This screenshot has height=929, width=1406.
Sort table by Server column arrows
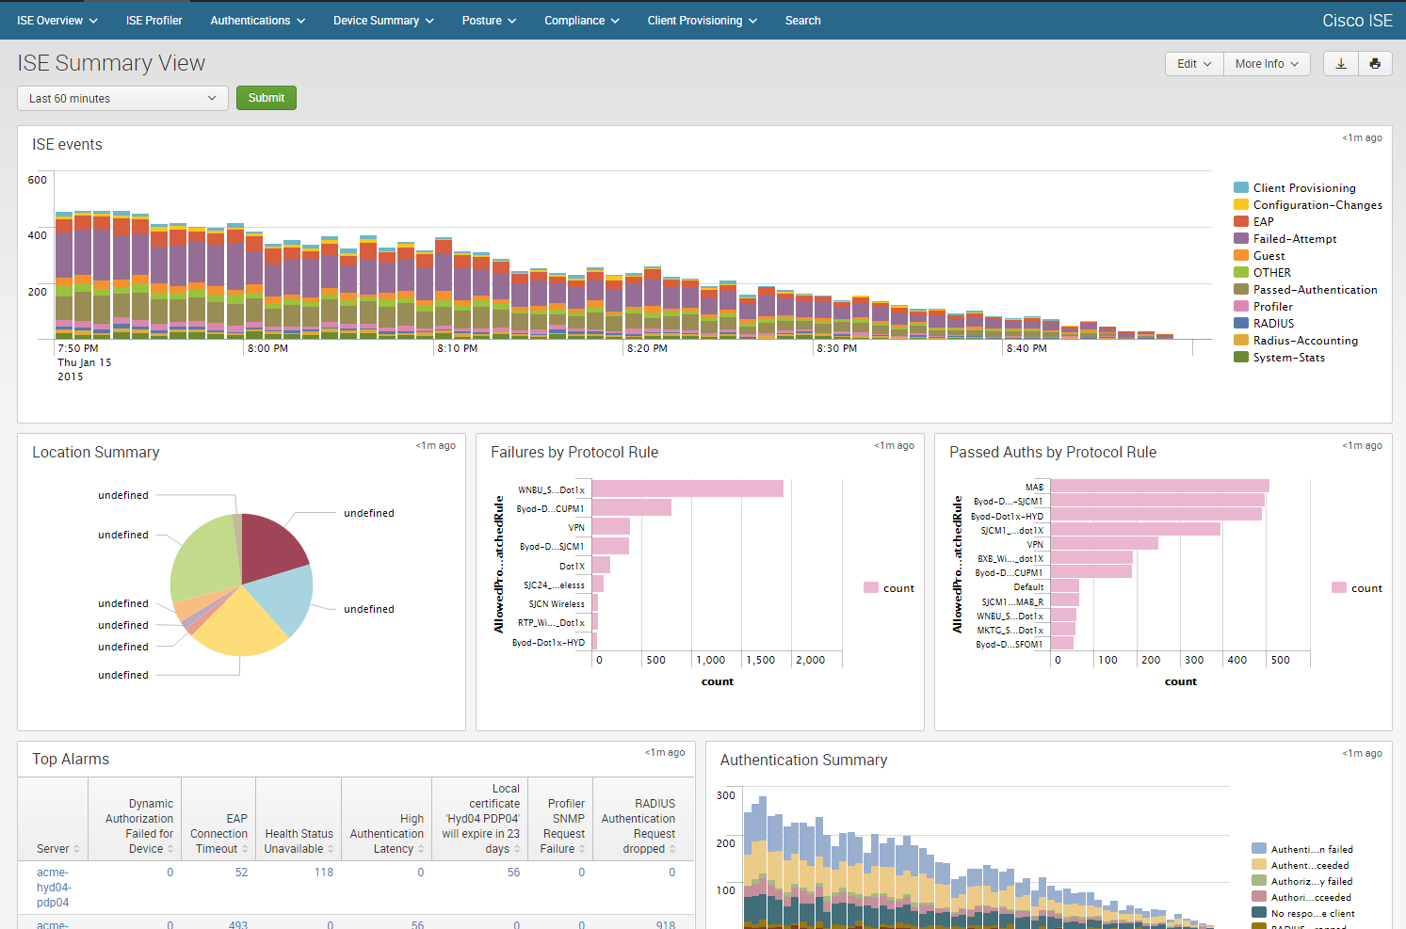(x=76, y=849)
